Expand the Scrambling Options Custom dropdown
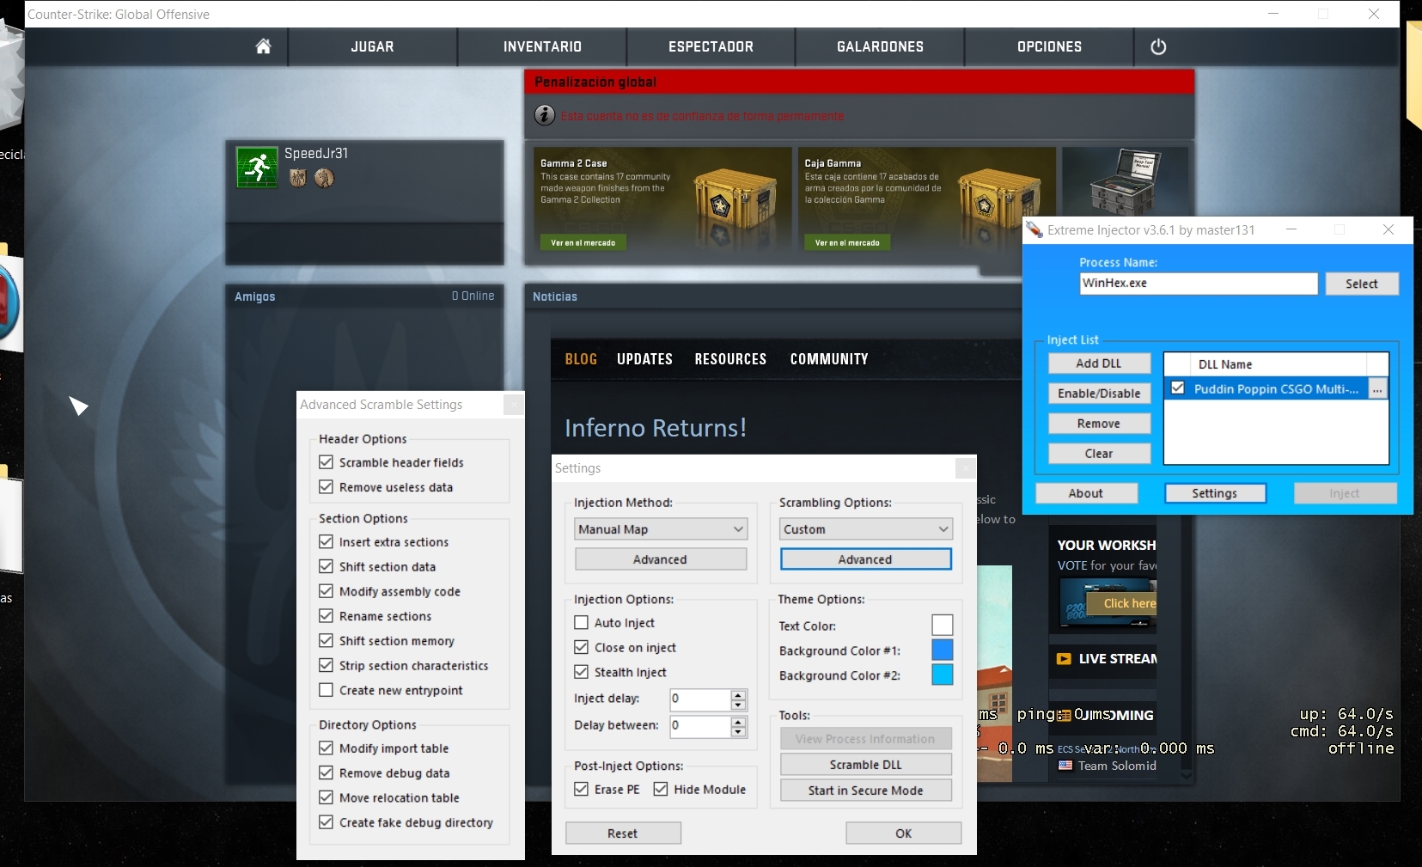 [866, 529]
